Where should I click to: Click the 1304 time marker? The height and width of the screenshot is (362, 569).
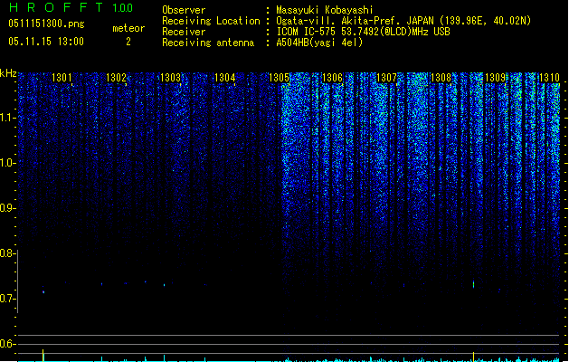pyautogui.click(x=224, y=78)
